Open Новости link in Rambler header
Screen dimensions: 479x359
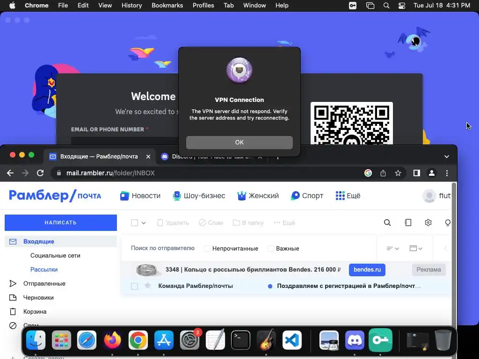click(140, 196)
